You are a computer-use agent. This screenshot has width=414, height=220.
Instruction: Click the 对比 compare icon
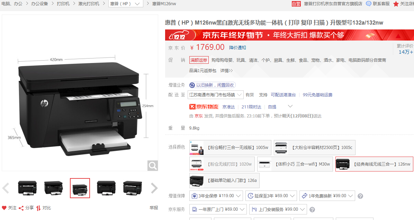pos(38,208)
